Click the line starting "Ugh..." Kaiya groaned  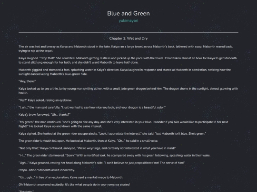click(x=102, y=163)
